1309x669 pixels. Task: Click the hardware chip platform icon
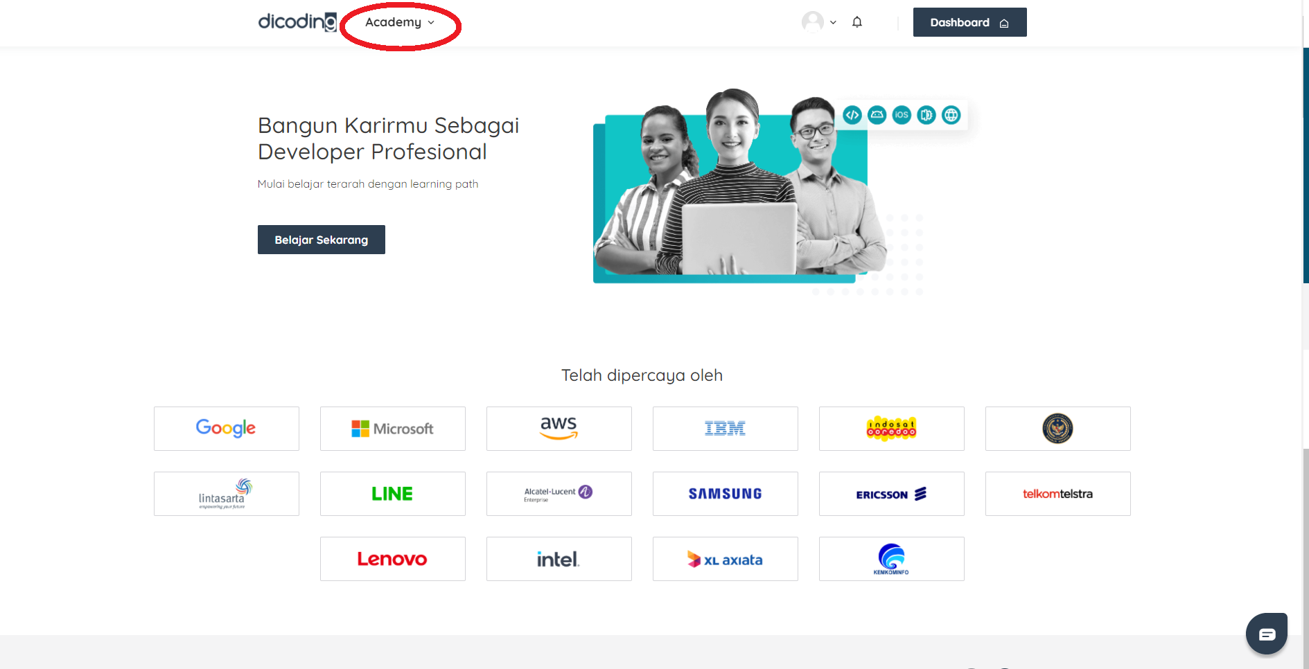926,115
